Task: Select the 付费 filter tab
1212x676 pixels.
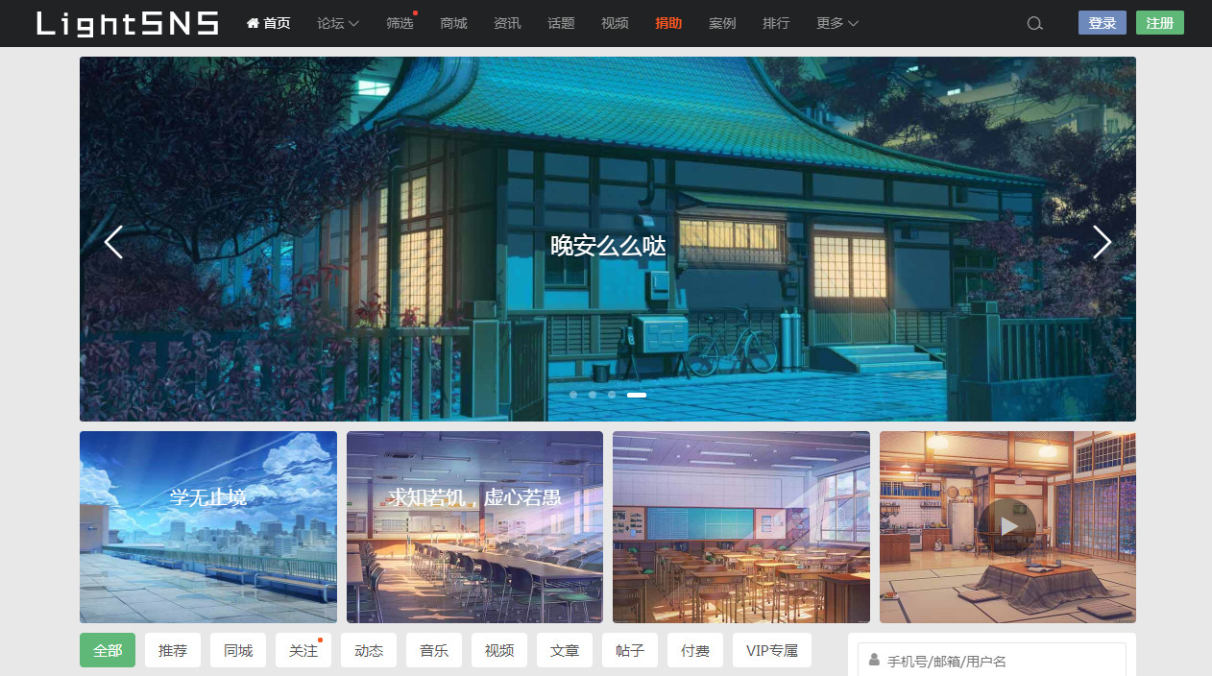Action: point(695,650)
